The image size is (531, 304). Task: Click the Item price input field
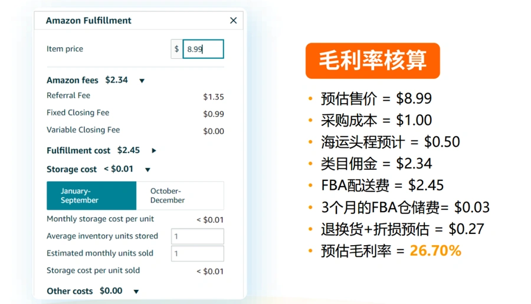203,49
